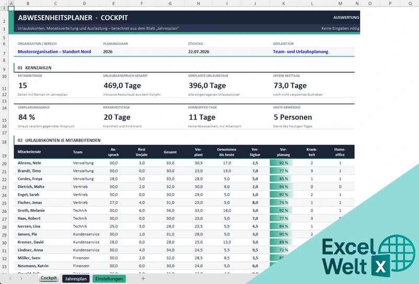Viewport: 419px width, 284px height.
Task: Select row 20 header
Action: [4, 163]
